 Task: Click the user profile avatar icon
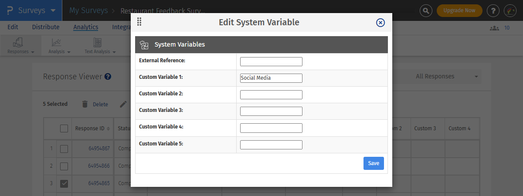click(510, 10)
